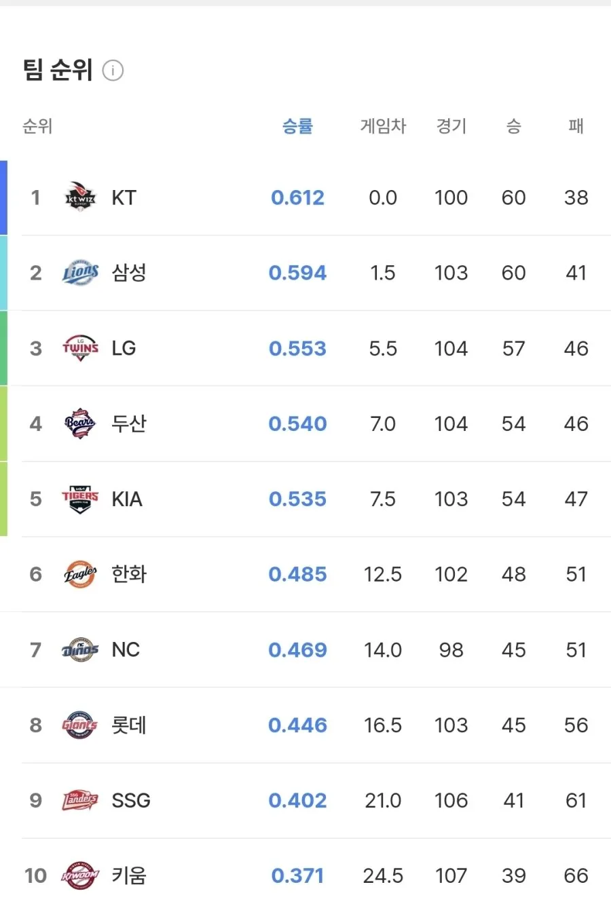
Task: Select the 경기 column header
Action: (451, 126)
